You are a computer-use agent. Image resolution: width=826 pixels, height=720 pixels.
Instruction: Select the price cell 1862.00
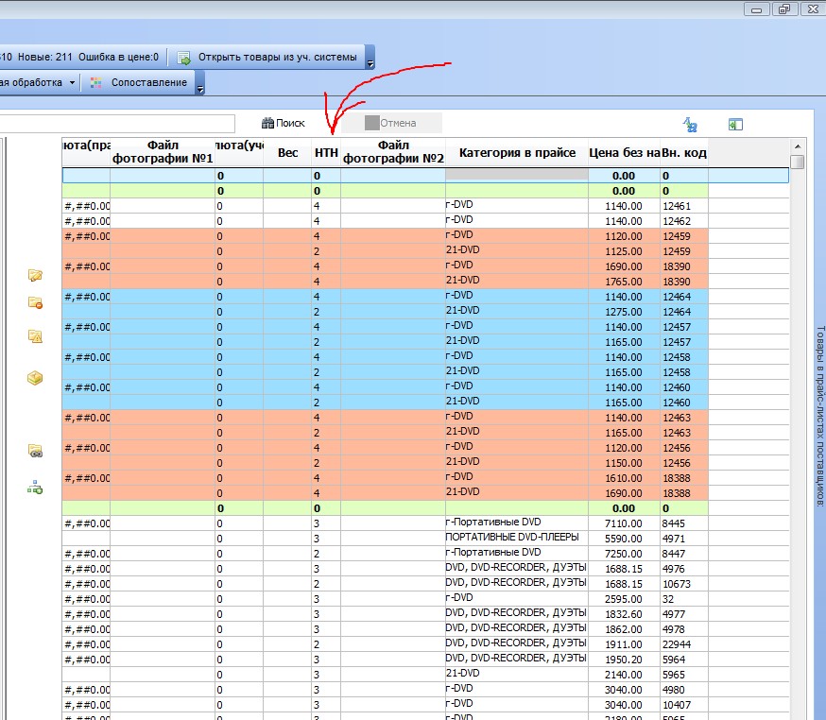[x=625, y=629]
